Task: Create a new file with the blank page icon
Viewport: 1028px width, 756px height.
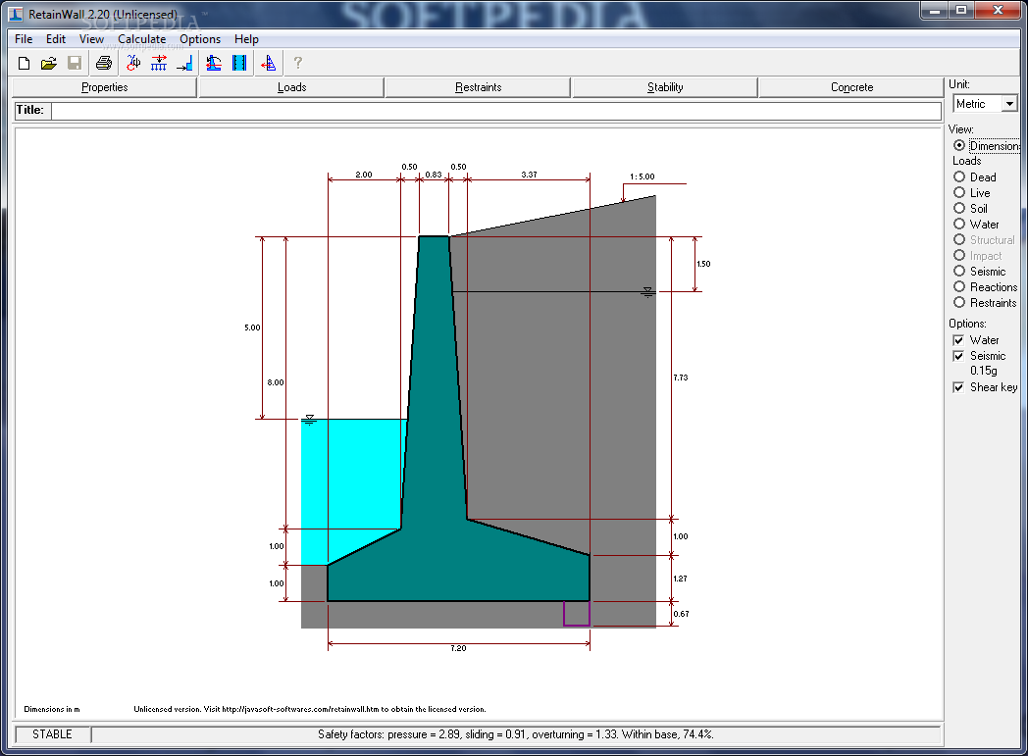Action: click(24, 64)
